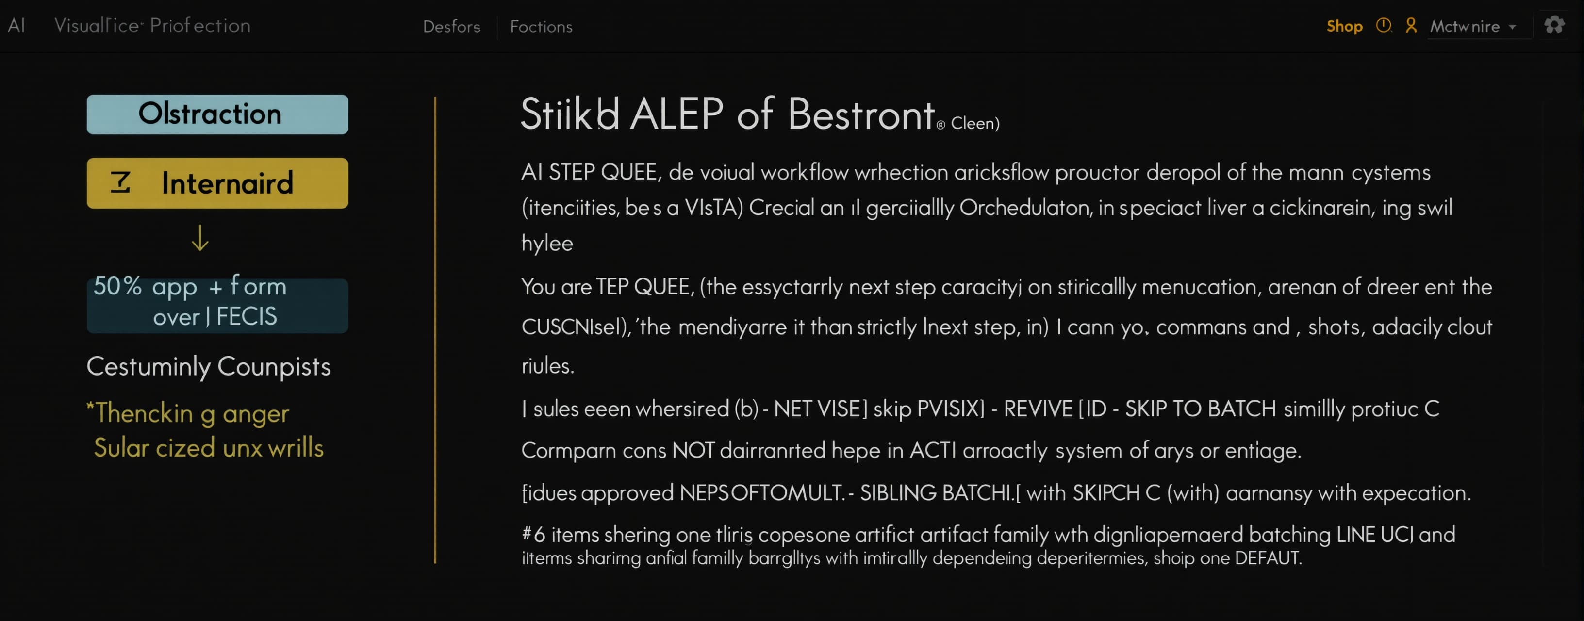
Task: Click the user profile icon
Action: tap(1411, 26)
